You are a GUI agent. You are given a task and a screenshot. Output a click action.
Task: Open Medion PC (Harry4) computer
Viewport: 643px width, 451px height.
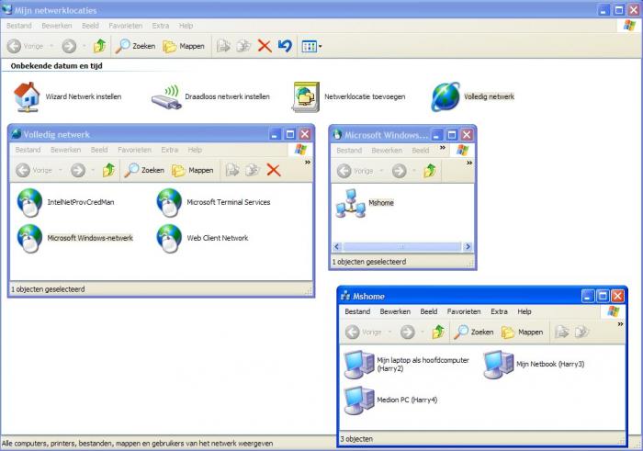(x=359, y=400)
